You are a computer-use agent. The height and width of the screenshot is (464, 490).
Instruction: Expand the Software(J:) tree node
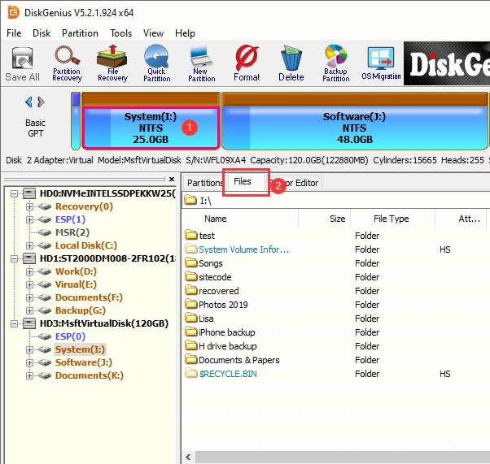tap(29, 362)
